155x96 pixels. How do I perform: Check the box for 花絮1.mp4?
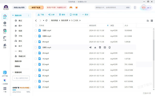point(36,30)
